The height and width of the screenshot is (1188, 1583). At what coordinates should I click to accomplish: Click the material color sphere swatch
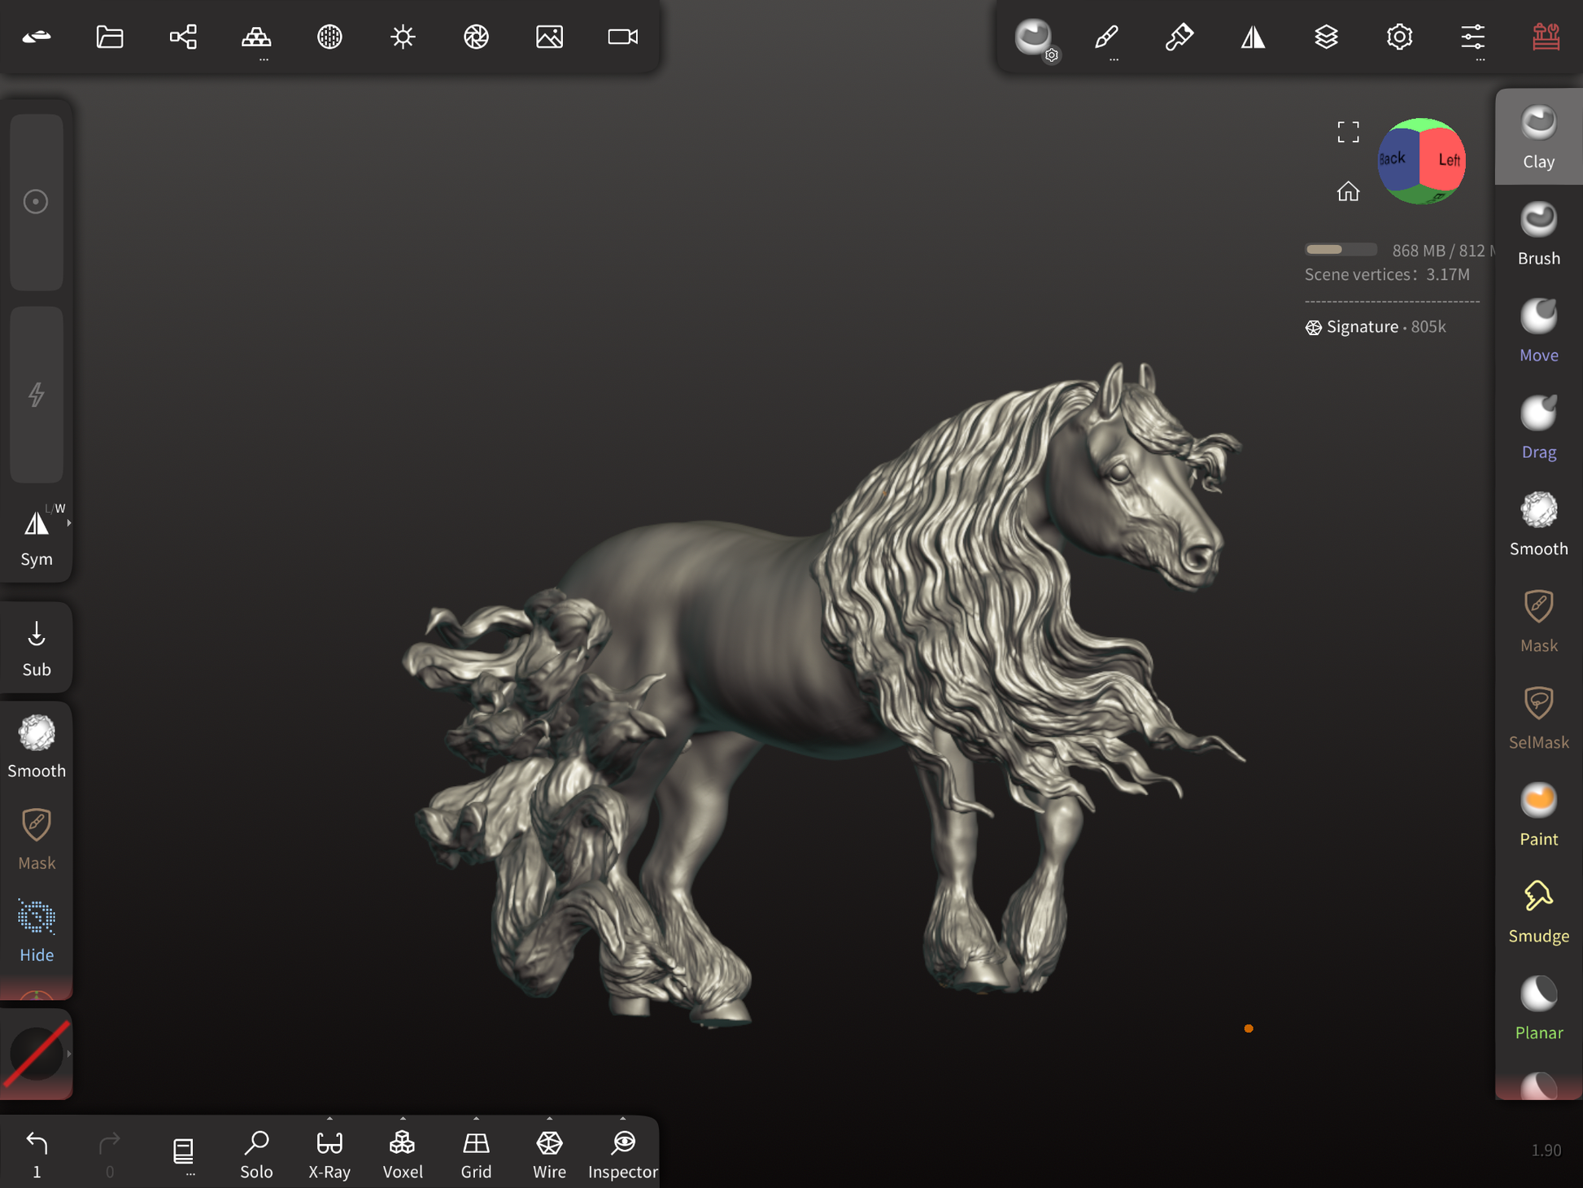pyautogui.click(x=35, y=1053)
